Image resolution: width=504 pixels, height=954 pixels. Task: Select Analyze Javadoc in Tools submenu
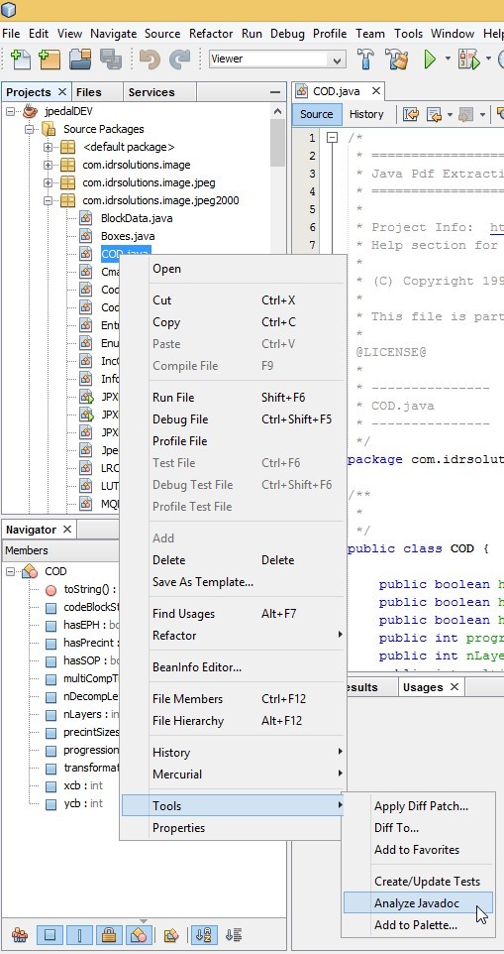418,902
